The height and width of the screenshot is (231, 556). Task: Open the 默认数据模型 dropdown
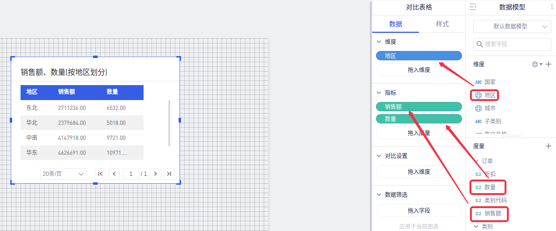coord(512,27)
